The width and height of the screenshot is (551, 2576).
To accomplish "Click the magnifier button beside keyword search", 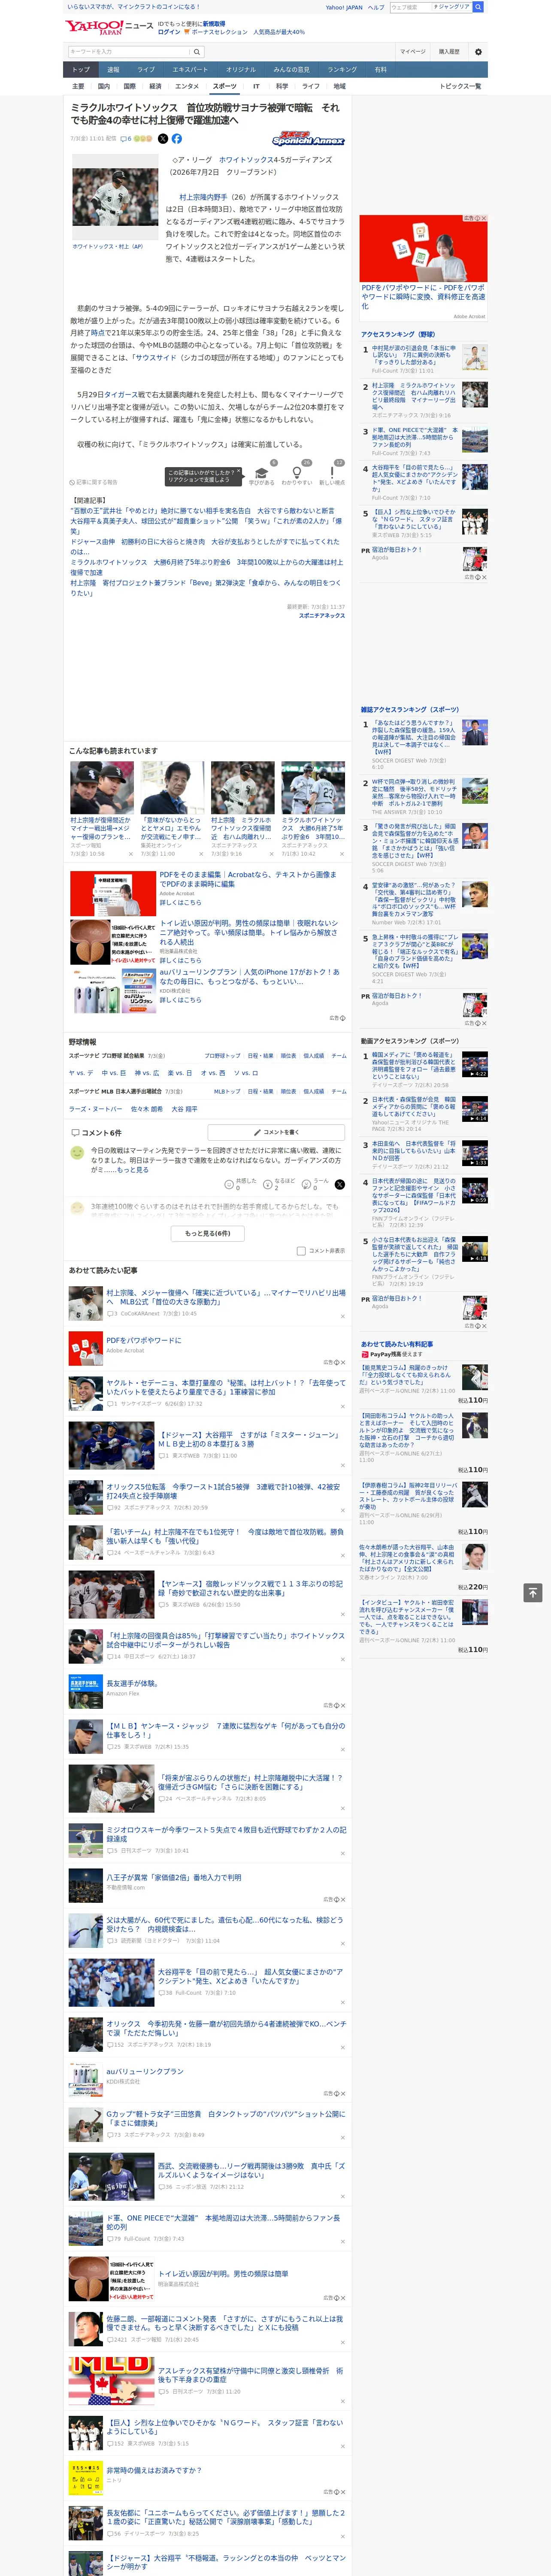I will (x=197, y=52).
